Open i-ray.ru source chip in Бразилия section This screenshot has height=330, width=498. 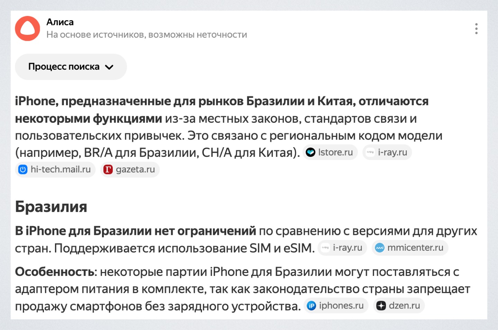point(342,248)
